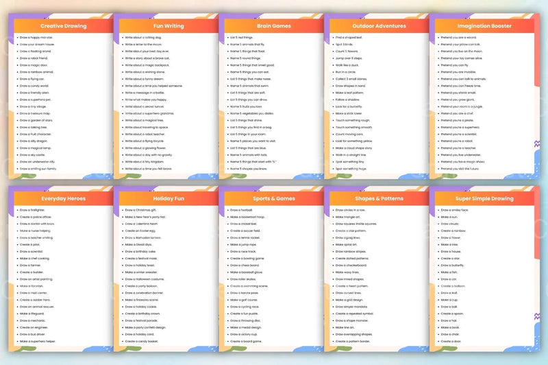
Task: Select 'Follow a shadow.' item
Action: coord(347,99)
